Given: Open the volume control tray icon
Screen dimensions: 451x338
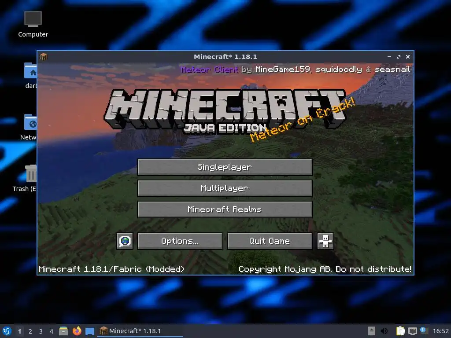Looking at the screenshot, I should pos(384,331).
